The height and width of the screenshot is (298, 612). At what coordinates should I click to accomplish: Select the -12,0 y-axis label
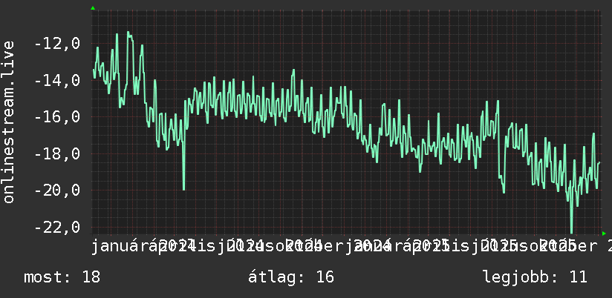tap(57, 44)
